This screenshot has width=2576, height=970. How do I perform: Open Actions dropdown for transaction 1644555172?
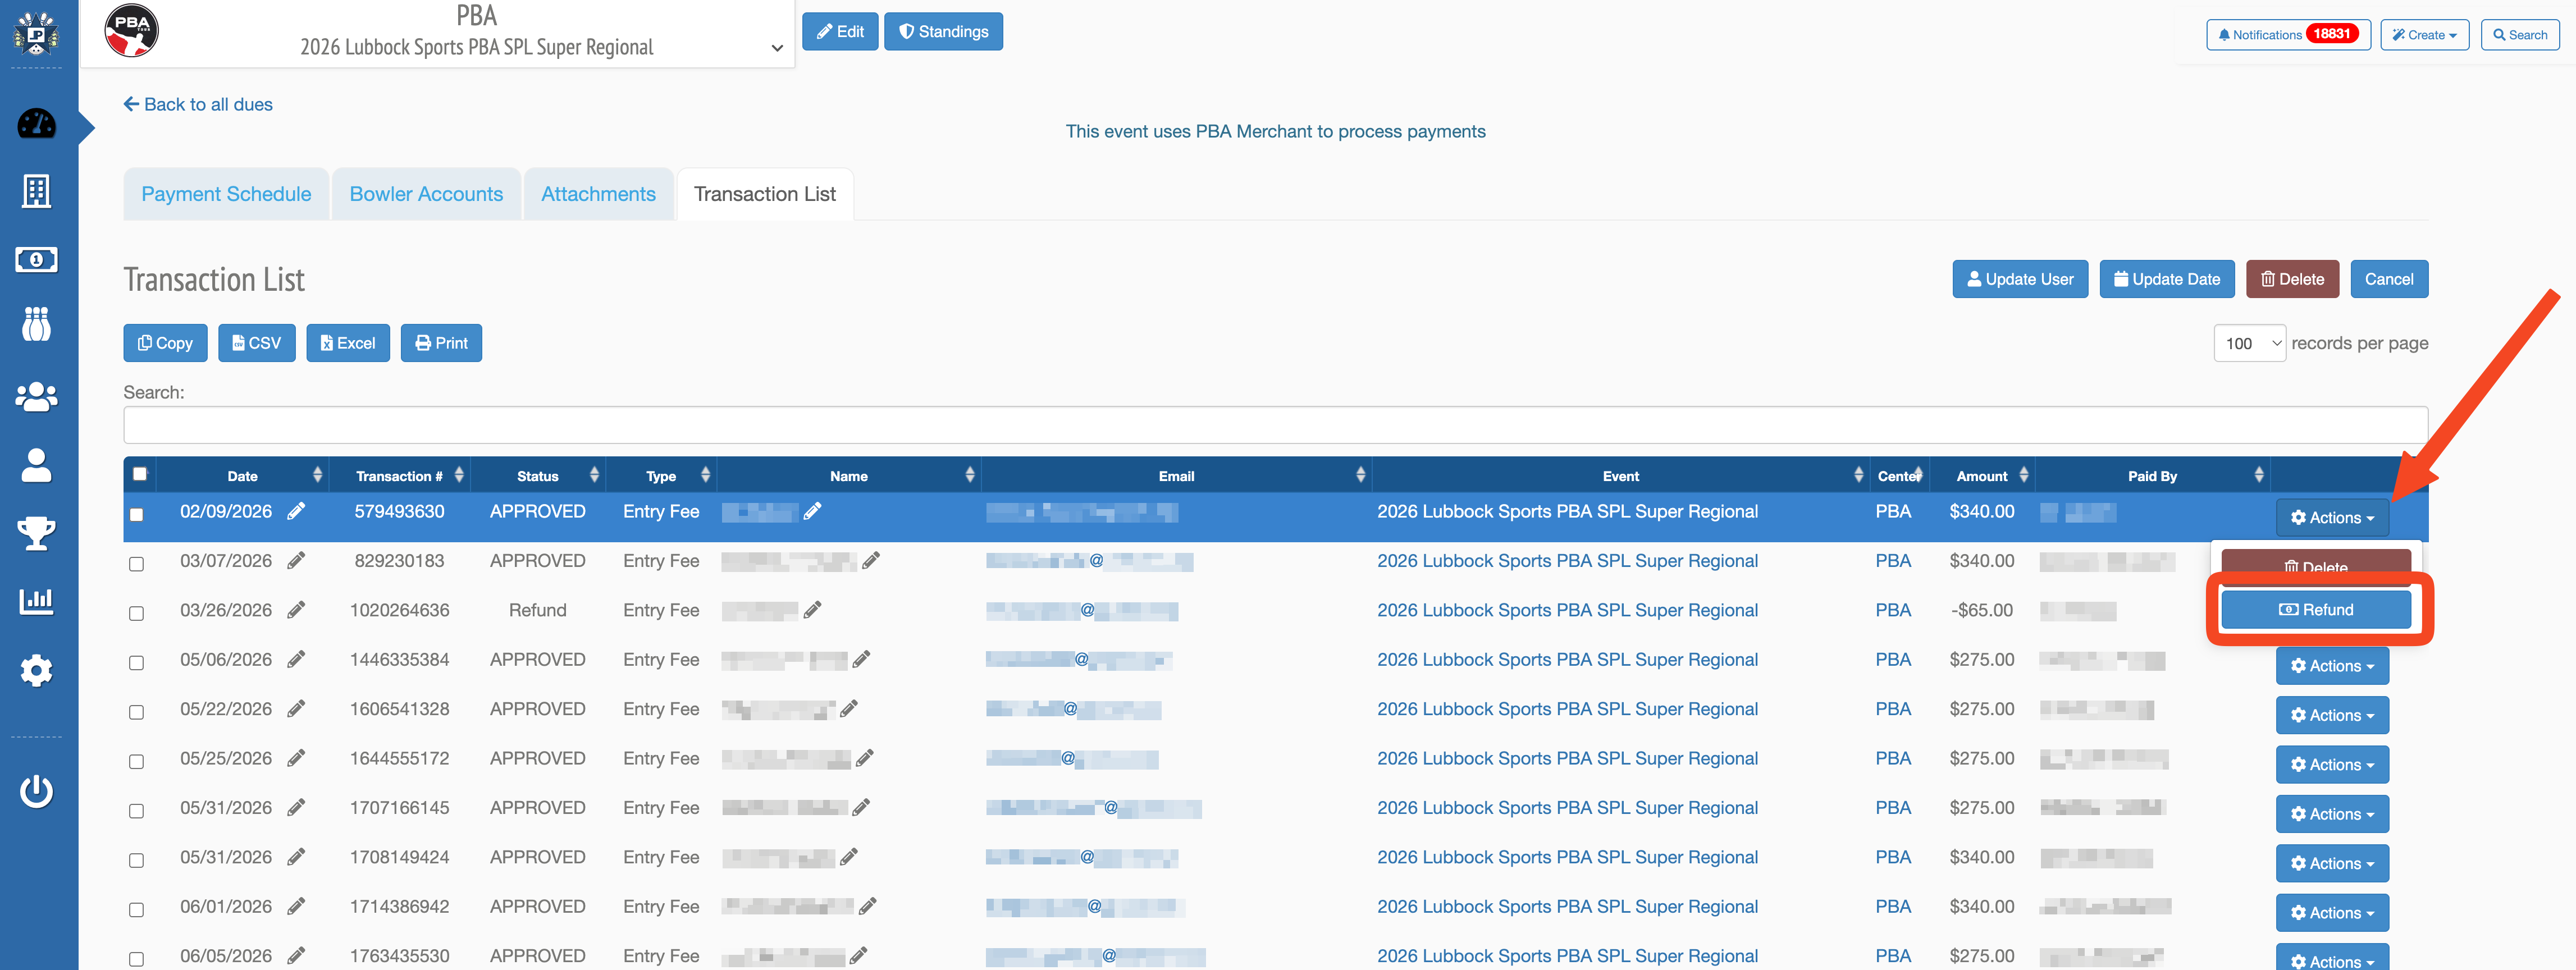[x=2332, y=765]
